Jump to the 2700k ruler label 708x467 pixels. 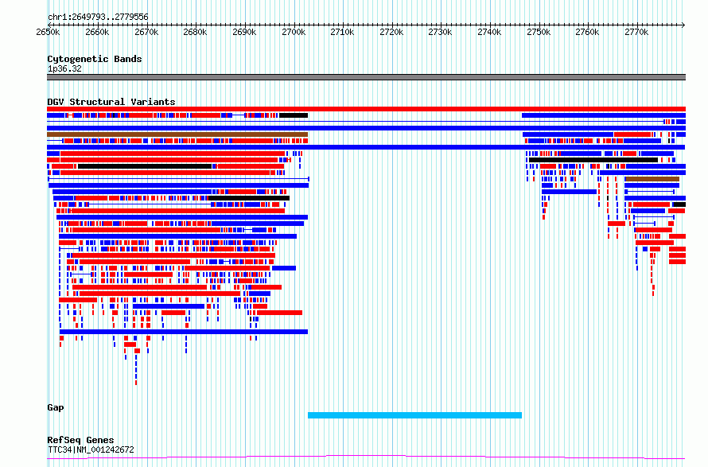pyautogui.click(x=294, y=32)
